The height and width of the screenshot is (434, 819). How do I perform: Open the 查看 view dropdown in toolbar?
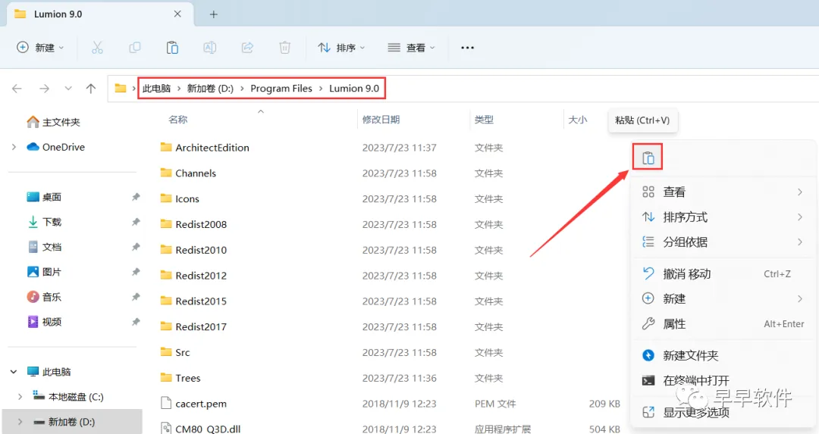pos(412,48)
